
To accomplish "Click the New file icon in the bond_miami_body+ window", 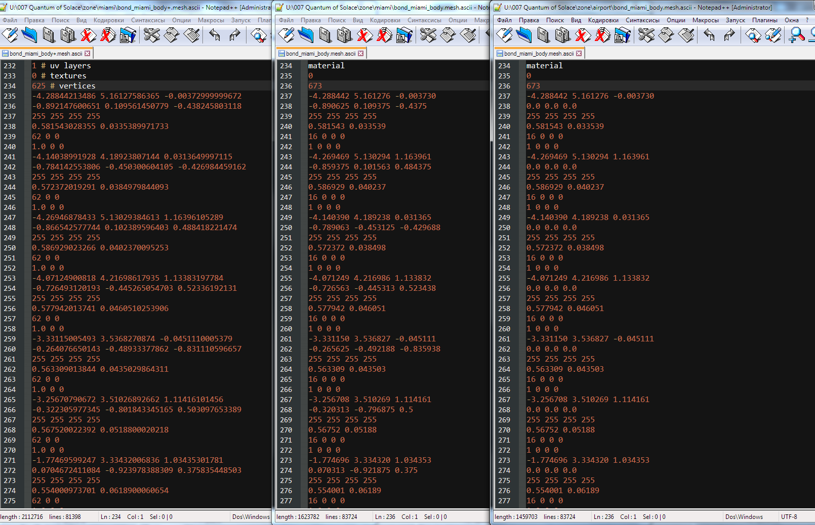I will tap(10, 35).
